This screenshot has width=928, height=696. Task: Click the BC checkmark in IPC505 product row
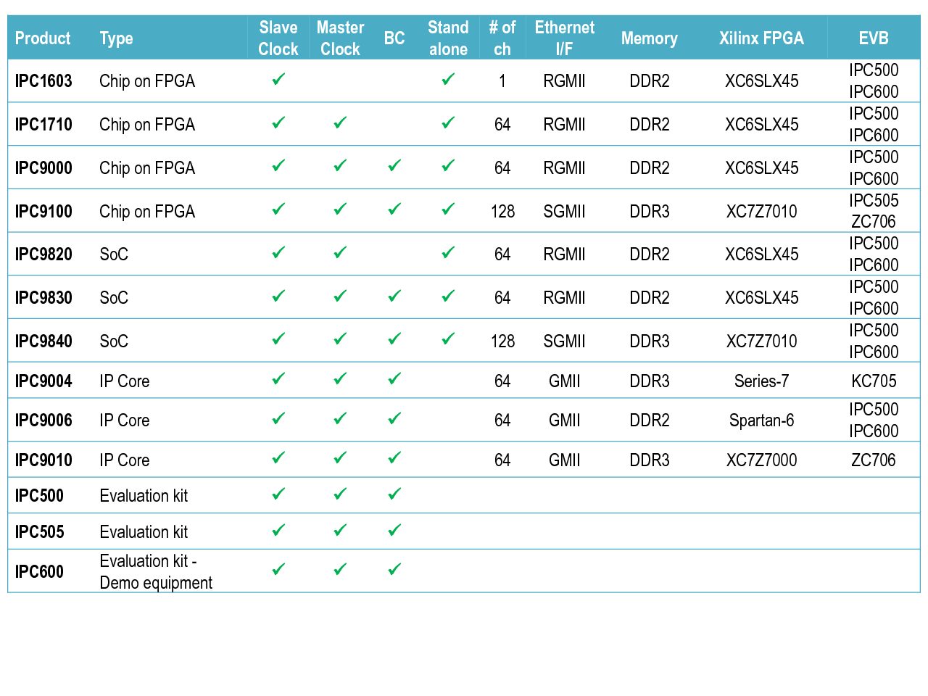394,530
